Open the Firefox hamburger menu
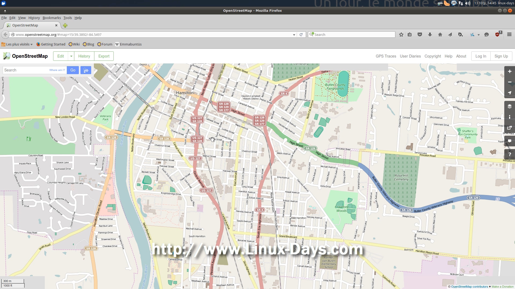The width and height of the screenshot is (515, 289). click(x=509, y=35)
